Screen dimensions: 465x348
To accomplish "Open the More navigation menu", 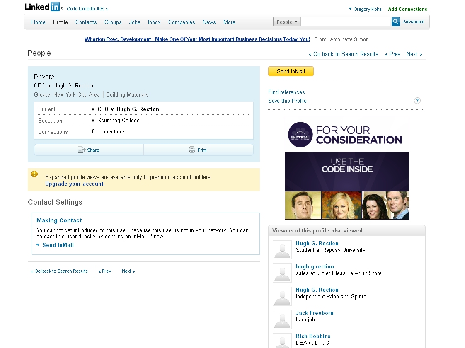I will pos(229,22).
